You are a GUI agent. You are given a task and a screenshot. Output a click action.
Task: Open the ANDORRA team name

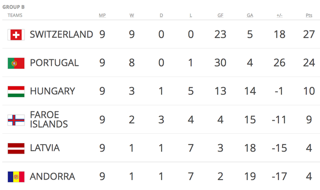(x=52, y=177)
